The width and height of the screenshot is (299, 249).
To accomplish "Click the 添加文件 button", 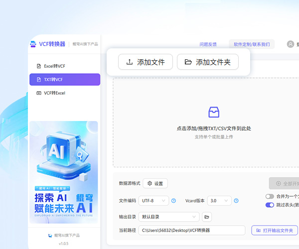I will [x=146, y=62].
